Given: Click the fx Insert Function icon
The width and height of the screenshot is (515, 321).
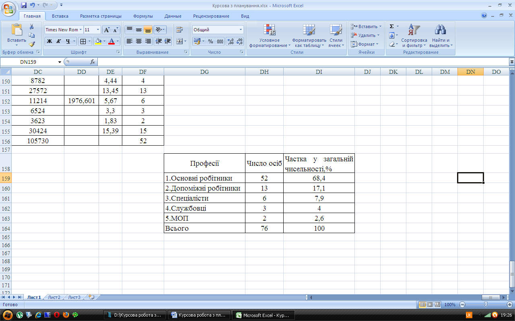Looking at the screenshot, I should tap(92, 62).
